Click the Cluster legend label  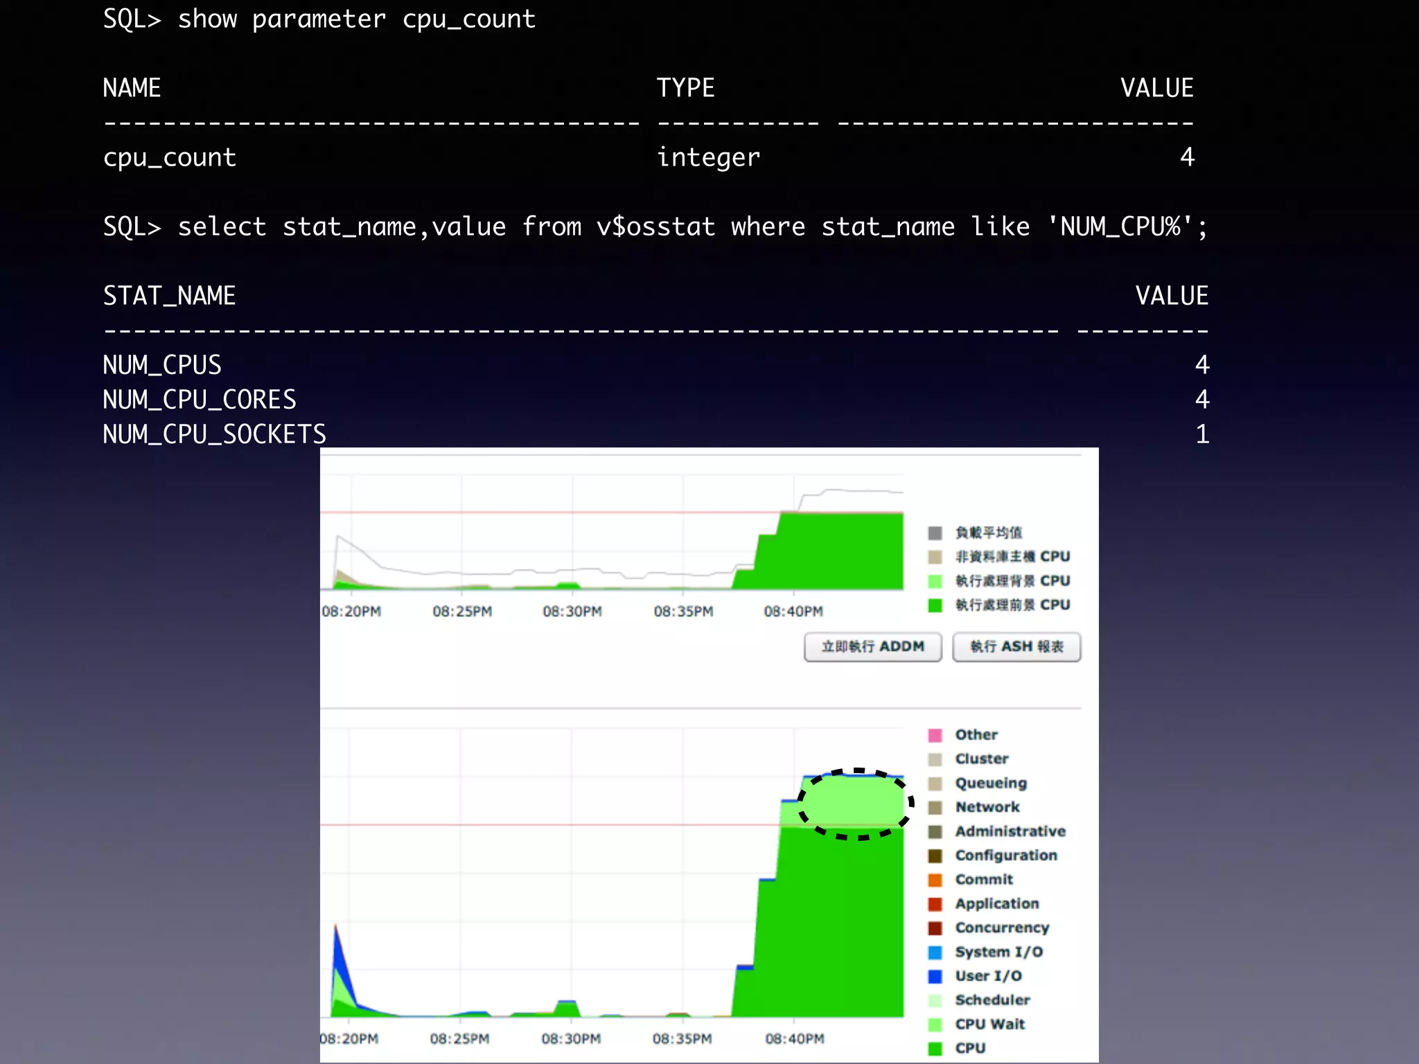coord(982,759)
